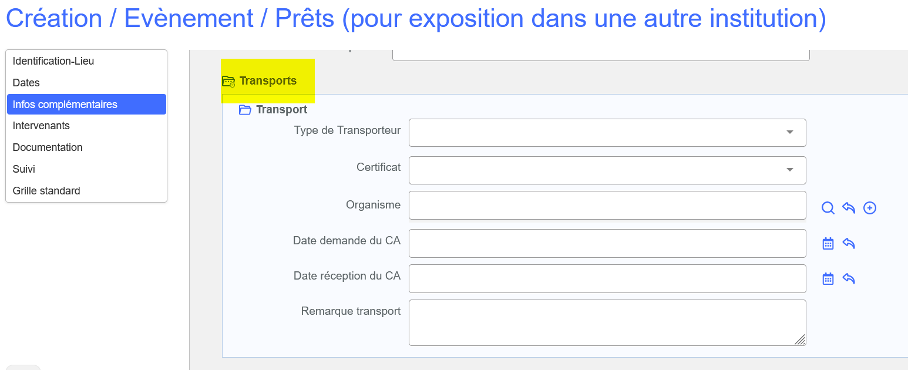Click the search magnifier icon beside Organisme
This screenshot has width=908, height=370.
[x=828, y=208]
